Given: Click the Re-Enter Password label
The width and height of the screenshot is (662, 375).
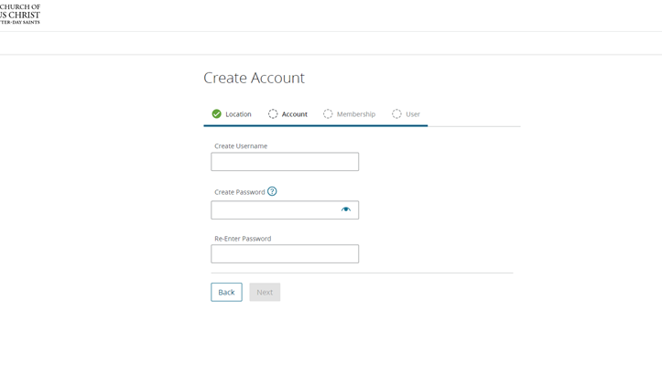Looking at the screenshot, I should [x=243, y=239].
